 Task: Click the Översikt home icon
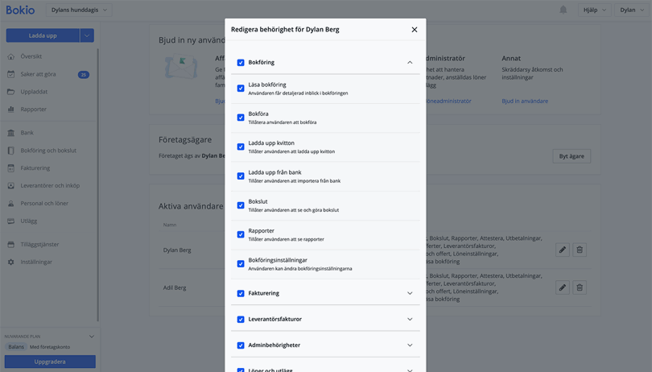coord(10,56)
